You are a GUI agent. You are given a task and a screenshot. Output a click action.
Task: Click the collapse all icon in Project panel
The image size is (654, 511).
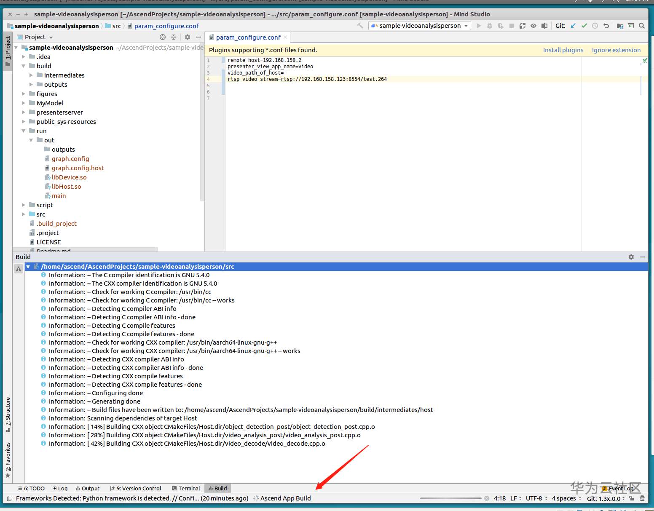(x=174, y=37)
